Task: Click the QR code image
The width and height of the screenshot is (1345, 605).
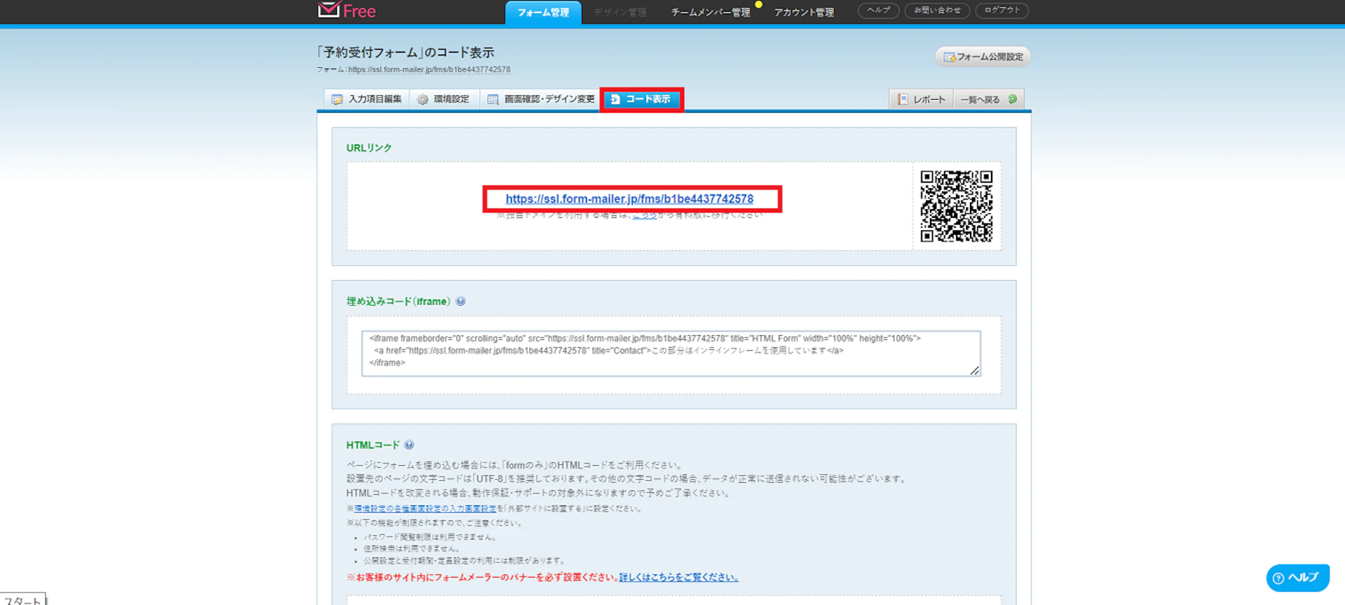Action: click(x=956, y=206)
